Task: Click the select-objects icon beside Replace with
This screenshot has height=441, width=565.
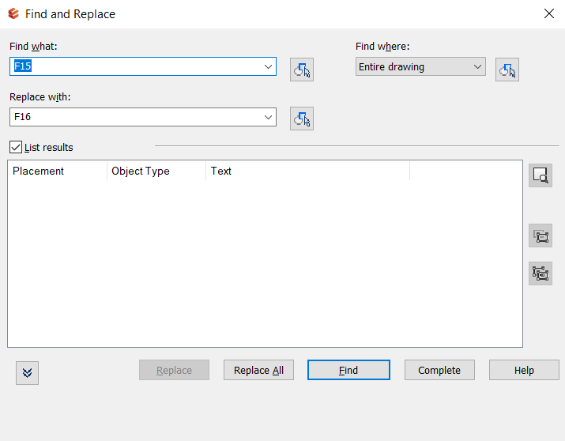Action: 302,119
